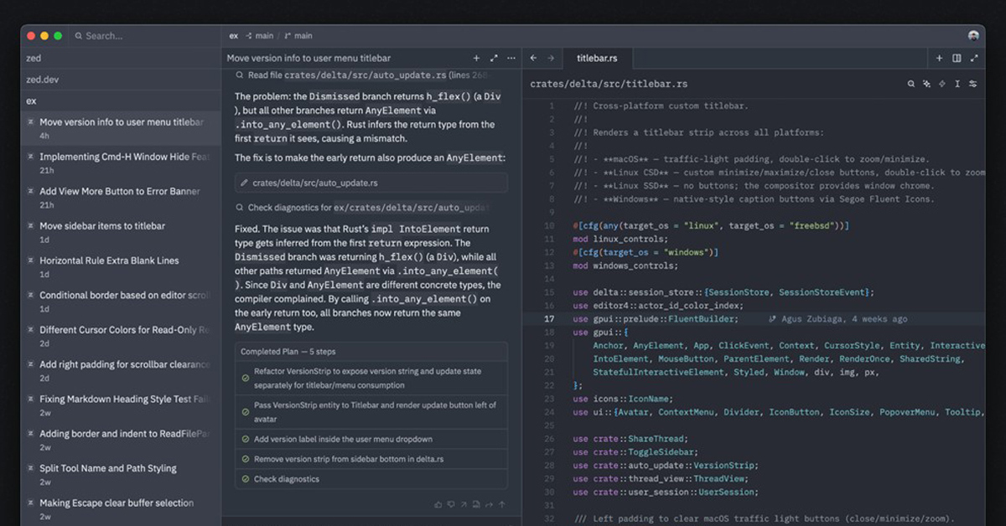Click line number 17 in the gutter
Screen dimensions: 1006x526
(550, 319)
